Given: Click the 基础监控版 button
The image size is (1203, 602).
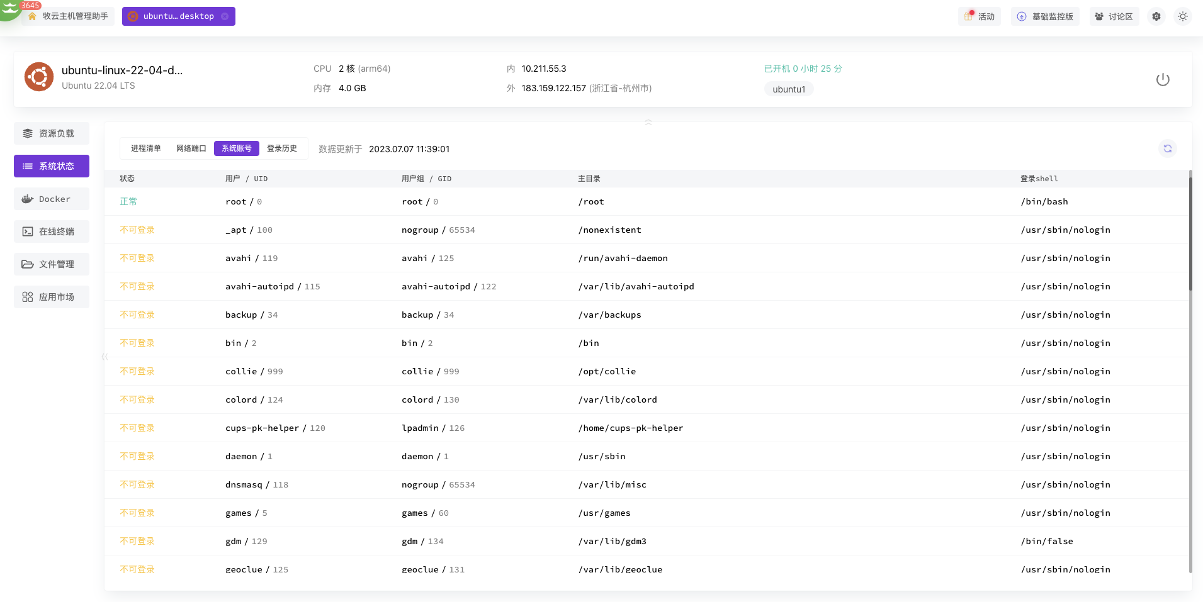Looking at the screenshot, I should click(x=1045, y=16).
